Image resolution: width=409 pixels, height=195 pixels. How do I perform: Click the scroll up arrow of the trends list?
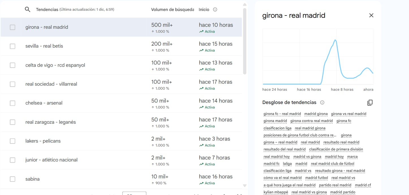point(245,5)
